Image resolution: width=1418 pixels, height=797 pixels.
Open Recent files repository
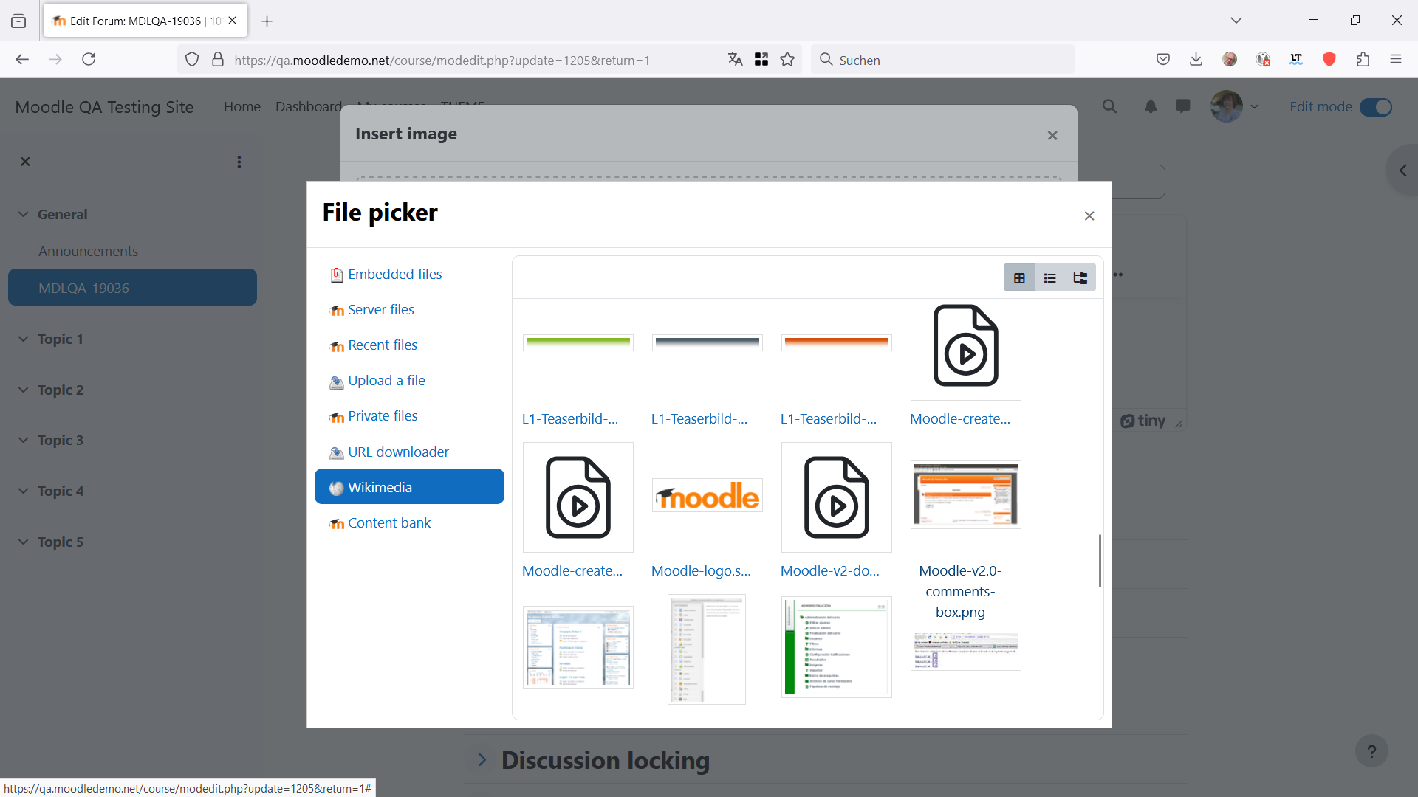382,345
